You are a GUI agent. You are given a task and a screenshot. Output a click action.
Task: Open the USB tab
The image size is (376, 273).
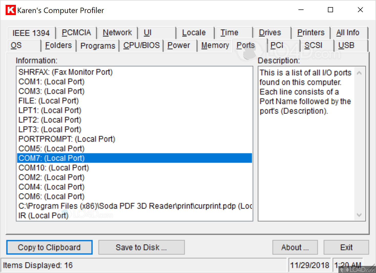pyautogui.click(x=346, y=45)
